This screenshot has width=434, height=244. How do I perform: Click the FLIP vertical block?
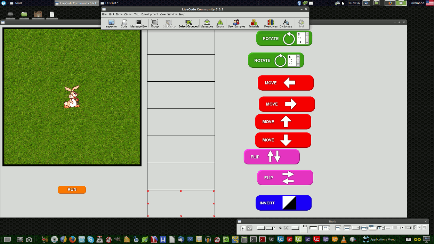(x=272, y=157)
